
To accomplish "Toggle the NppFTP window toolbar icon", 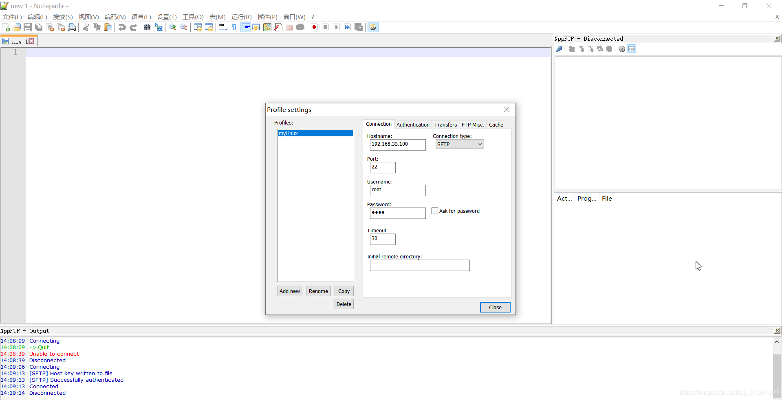I will coord(373,27).
